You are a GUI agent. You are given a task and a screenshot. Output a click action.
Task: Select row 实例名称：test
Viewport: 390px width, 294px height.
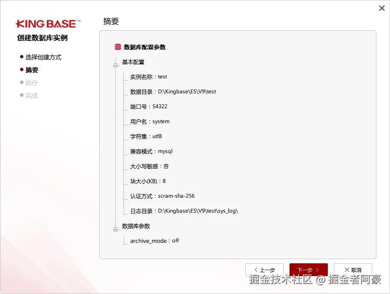tap(149, 77)
